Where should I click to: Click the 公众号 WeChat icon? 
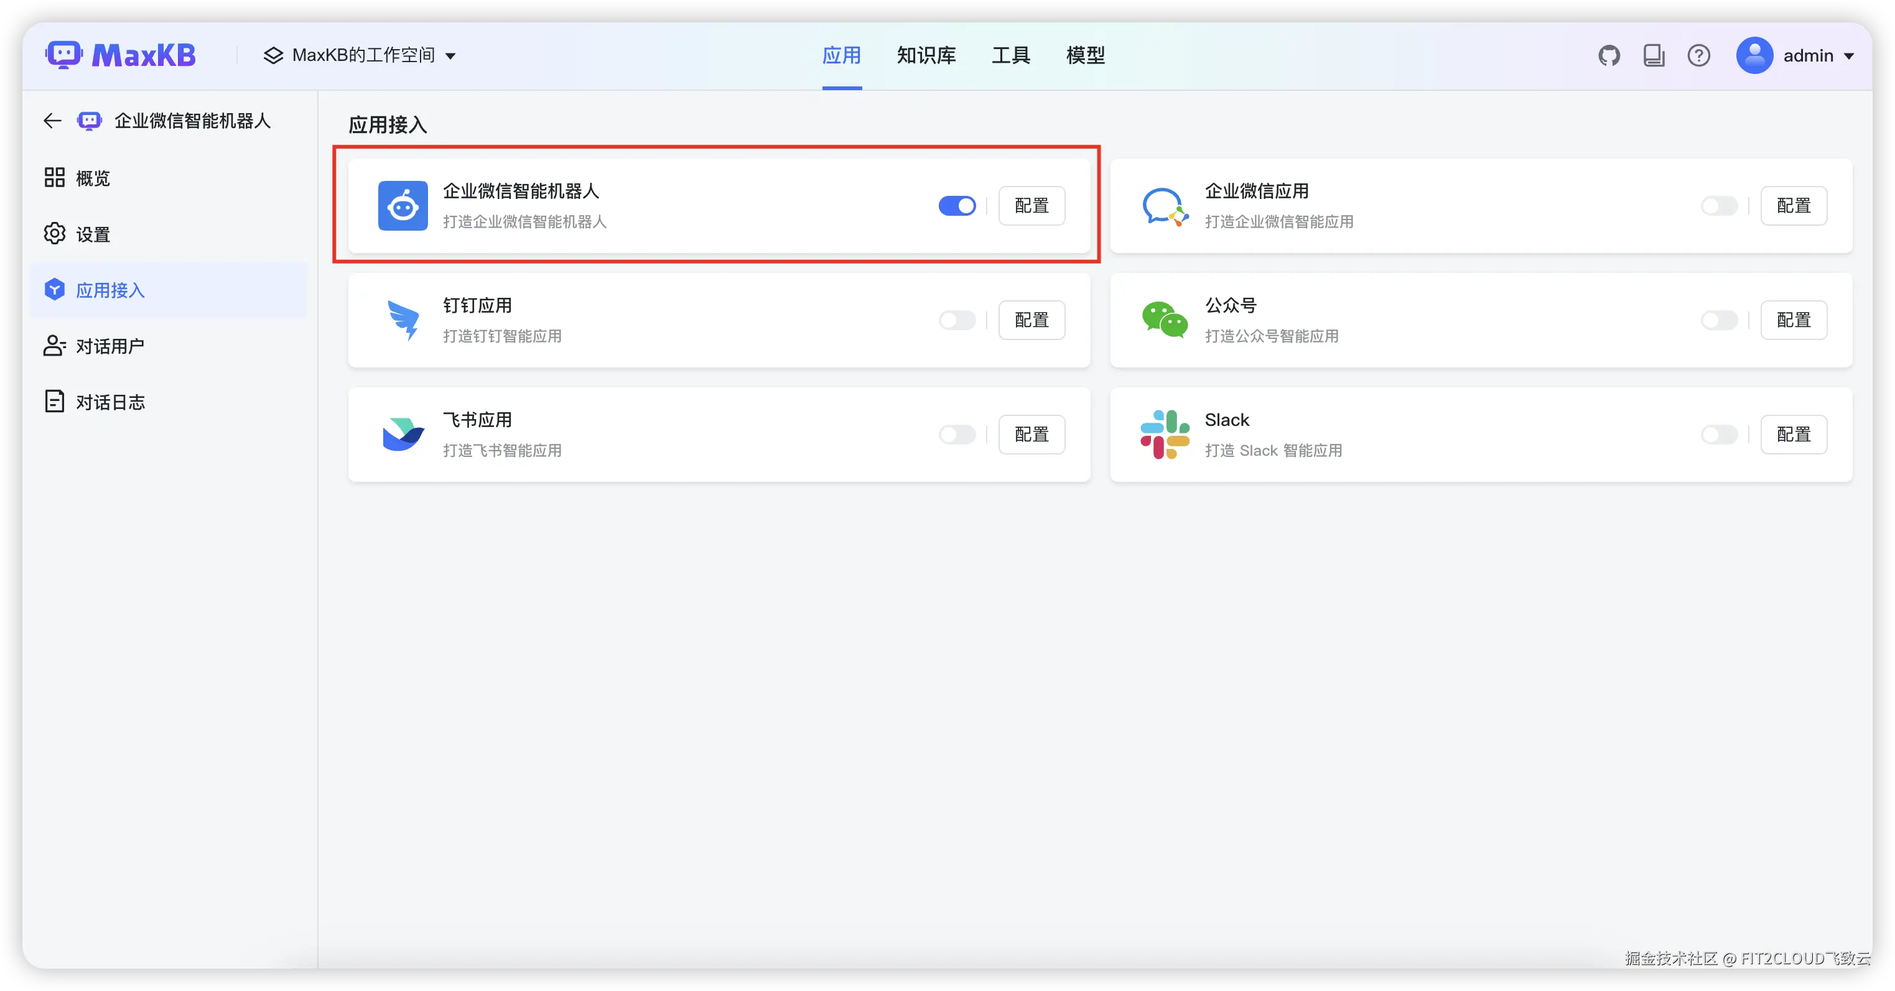[x=1165, y=321]
